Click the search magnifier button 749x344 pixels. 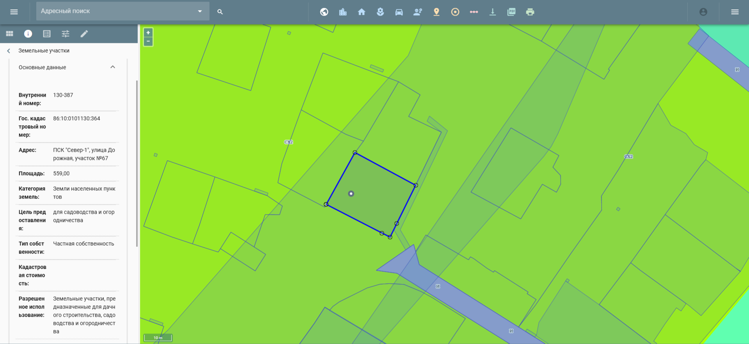tap(220, 12)
